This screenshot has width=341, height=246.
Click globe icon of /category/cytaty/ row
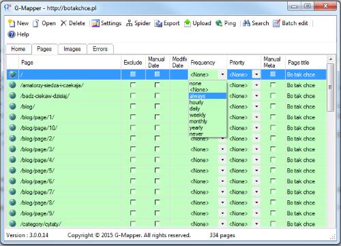[x=13, y=224]
